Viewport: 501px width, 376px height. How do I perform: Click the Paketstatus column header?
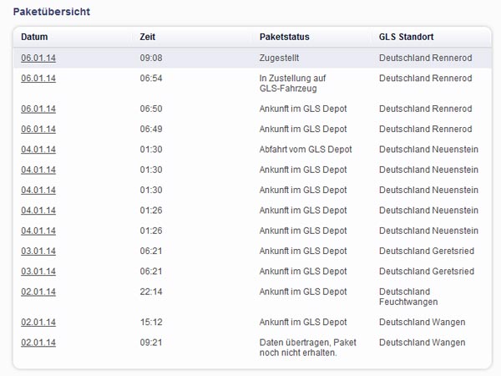285,37
